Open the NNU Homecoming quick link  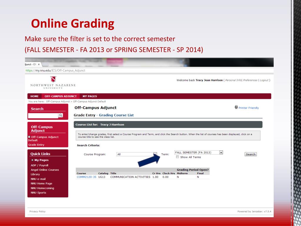[42, 188]
